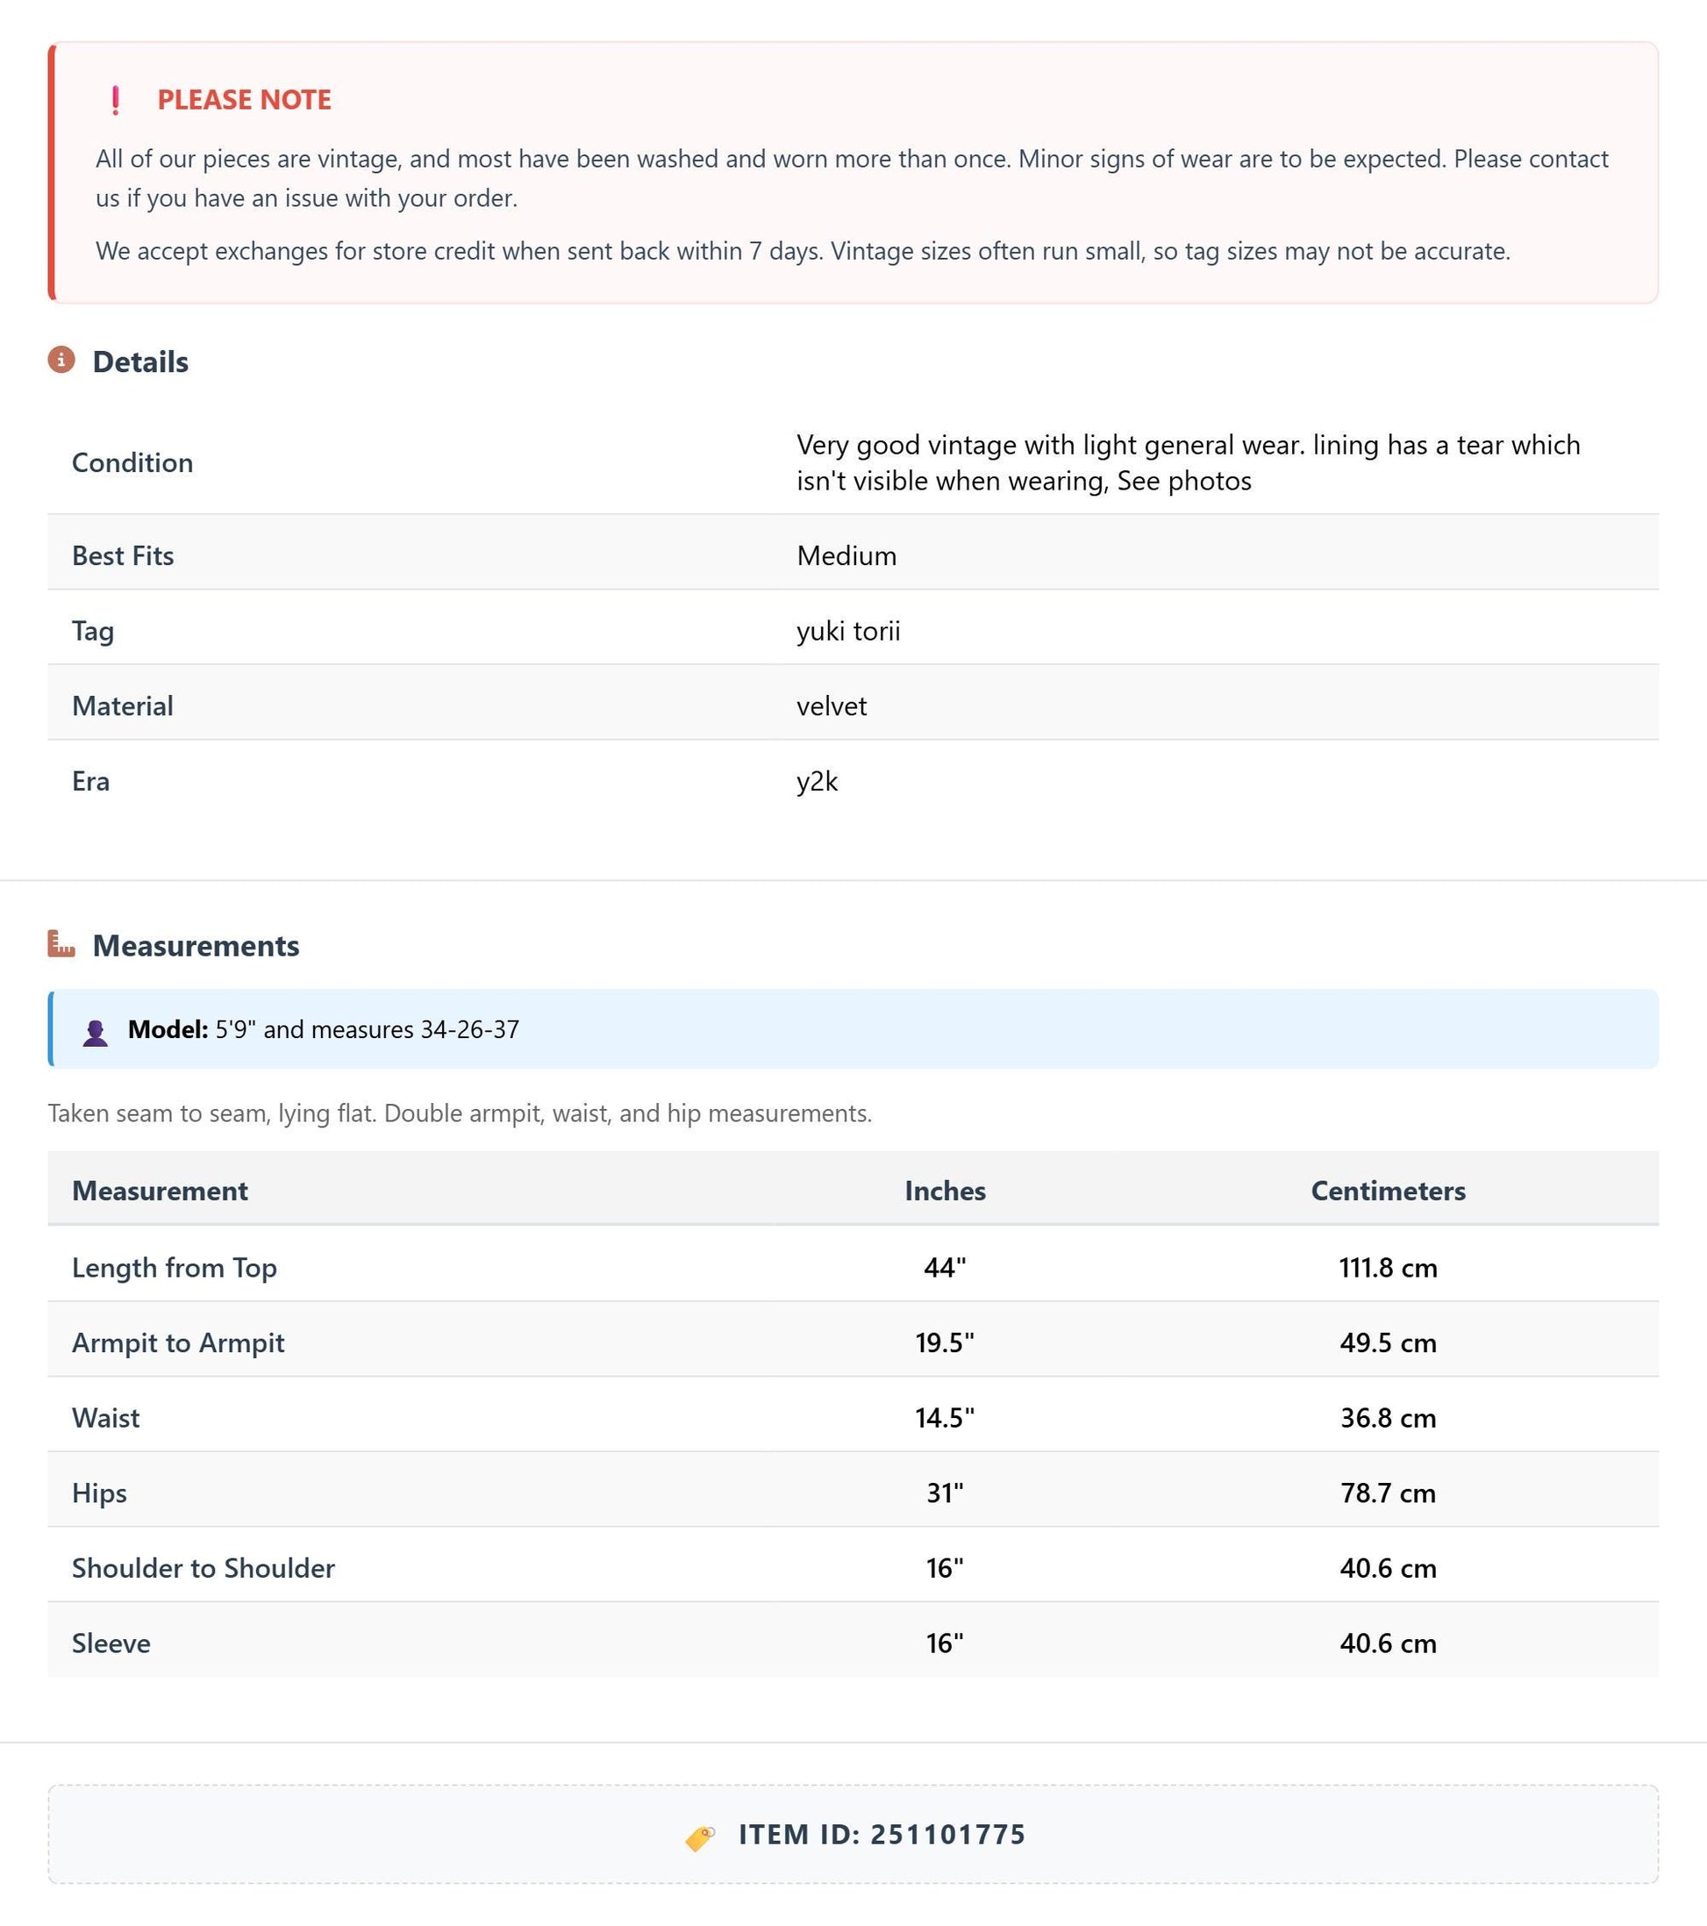Select the Inches column header

[945, 1190]
